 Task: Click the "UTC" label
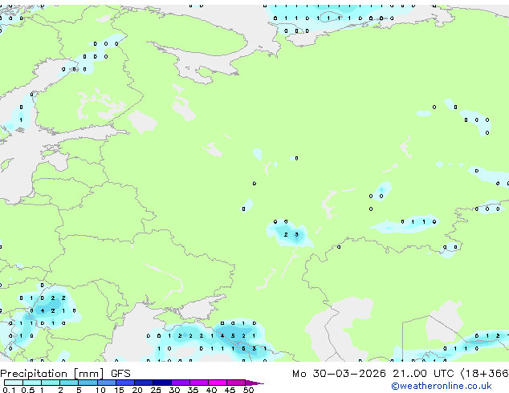(x=444, y=374)
